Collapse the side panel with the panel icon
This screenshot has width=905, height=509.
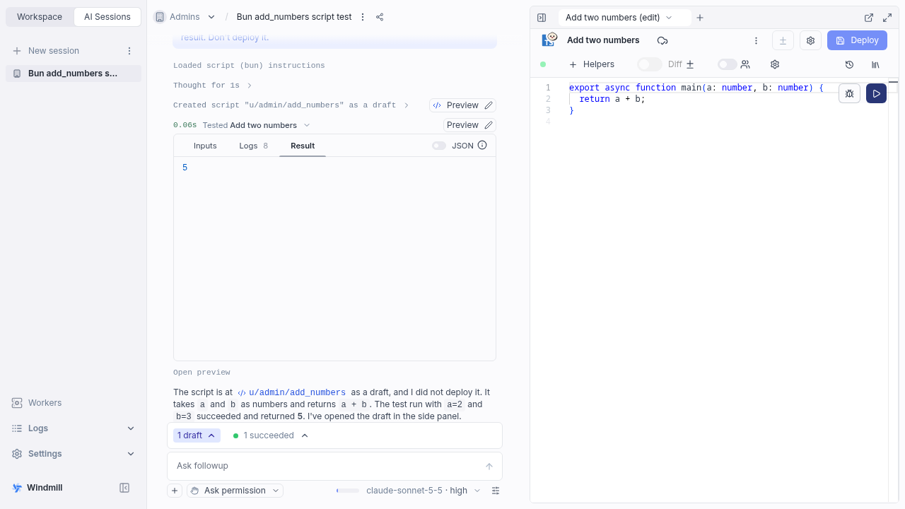(x=542, y=18)
